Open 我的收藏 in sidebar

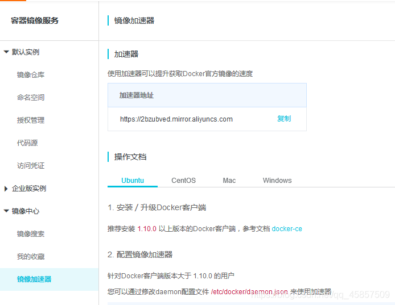[x=31, y=257]
